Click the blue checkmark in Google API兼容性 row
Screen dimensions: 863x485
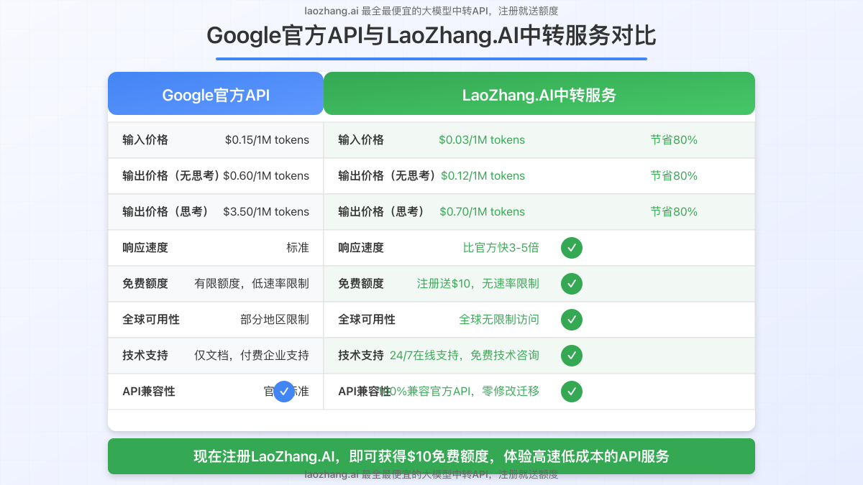coord(284,392)
